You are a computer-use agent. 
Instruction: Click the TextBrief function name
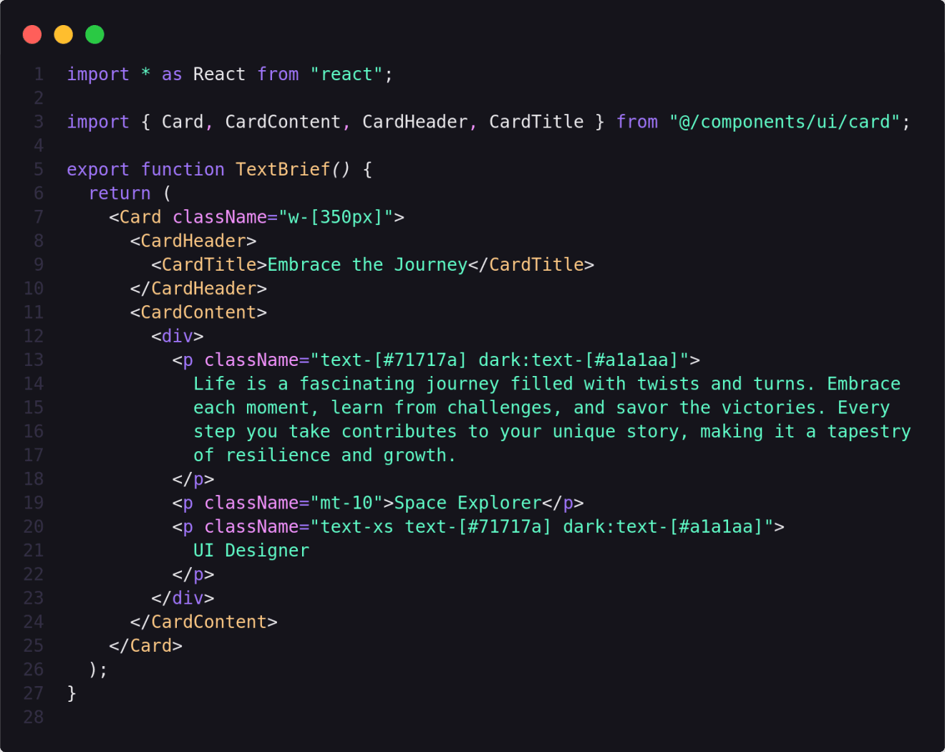tap(283, 170)
